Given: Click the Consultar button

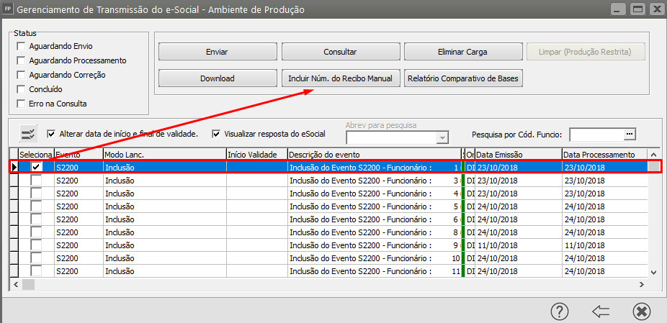Looking at the screenshot, I should [x=340, y=52].
